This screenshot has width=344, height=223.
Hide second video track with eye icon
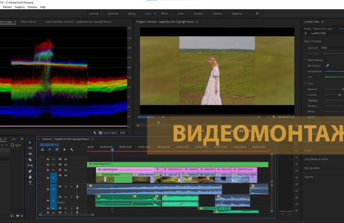(65, 165)
